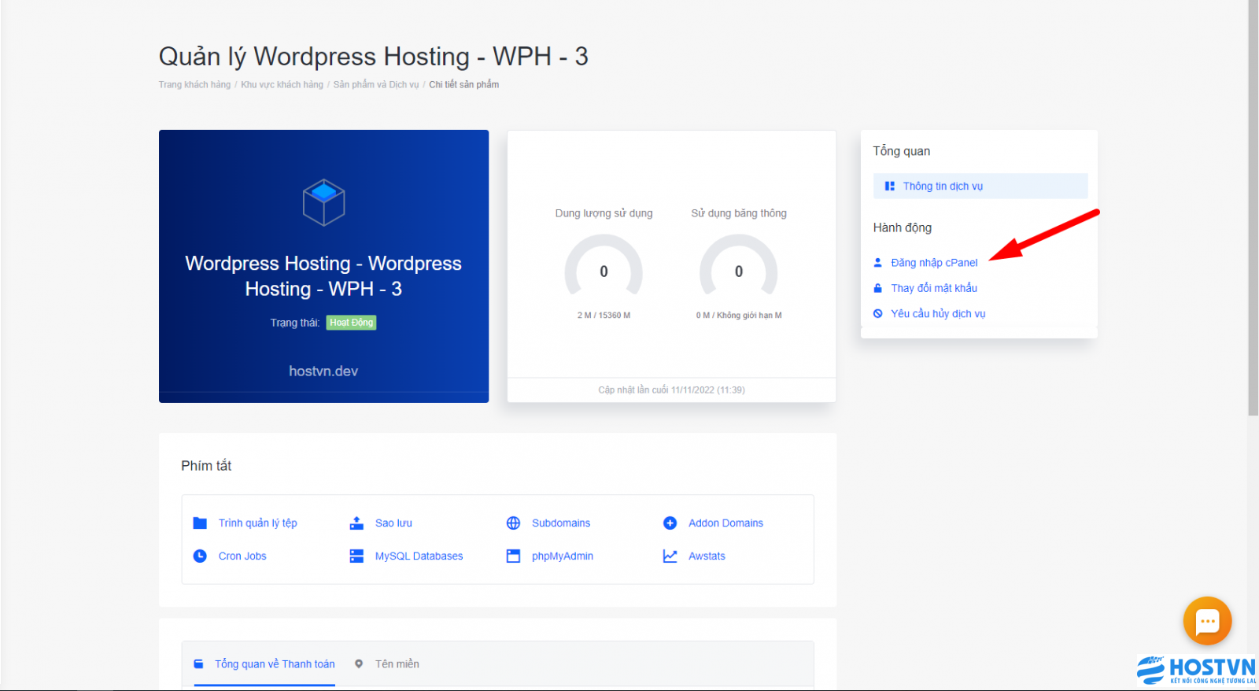Click the Dung lượng sử dụng gauge
The image size is (1259, 691).
[604, 265]
